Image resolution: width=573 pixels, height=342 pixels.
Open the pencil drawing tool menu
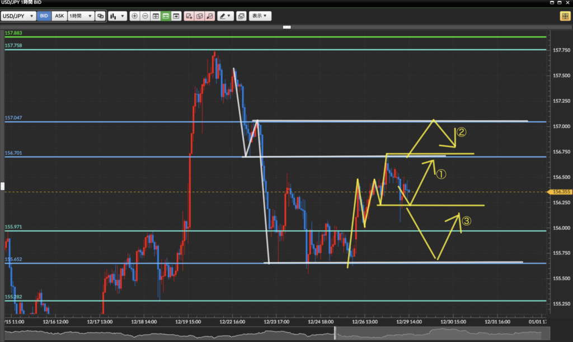coord(226,16)
